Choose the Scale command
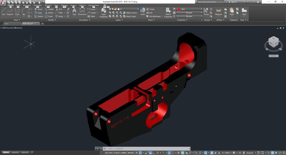 (x=49, y=16)
